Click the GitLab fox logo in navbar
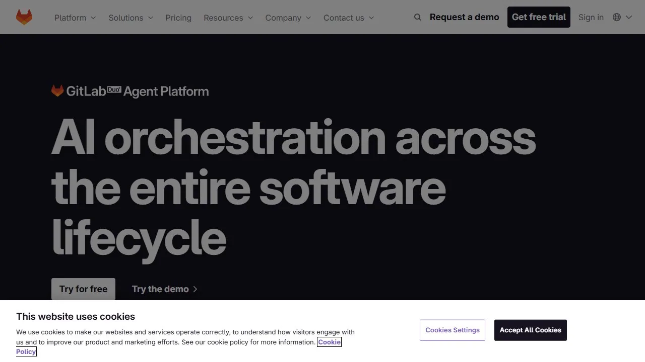645x362 pixels. pos(24,17)
